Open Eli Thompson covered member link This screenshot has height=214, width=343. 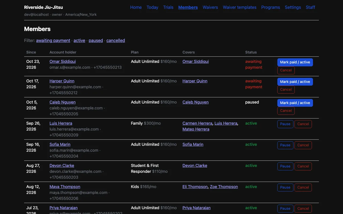point(195,187)
